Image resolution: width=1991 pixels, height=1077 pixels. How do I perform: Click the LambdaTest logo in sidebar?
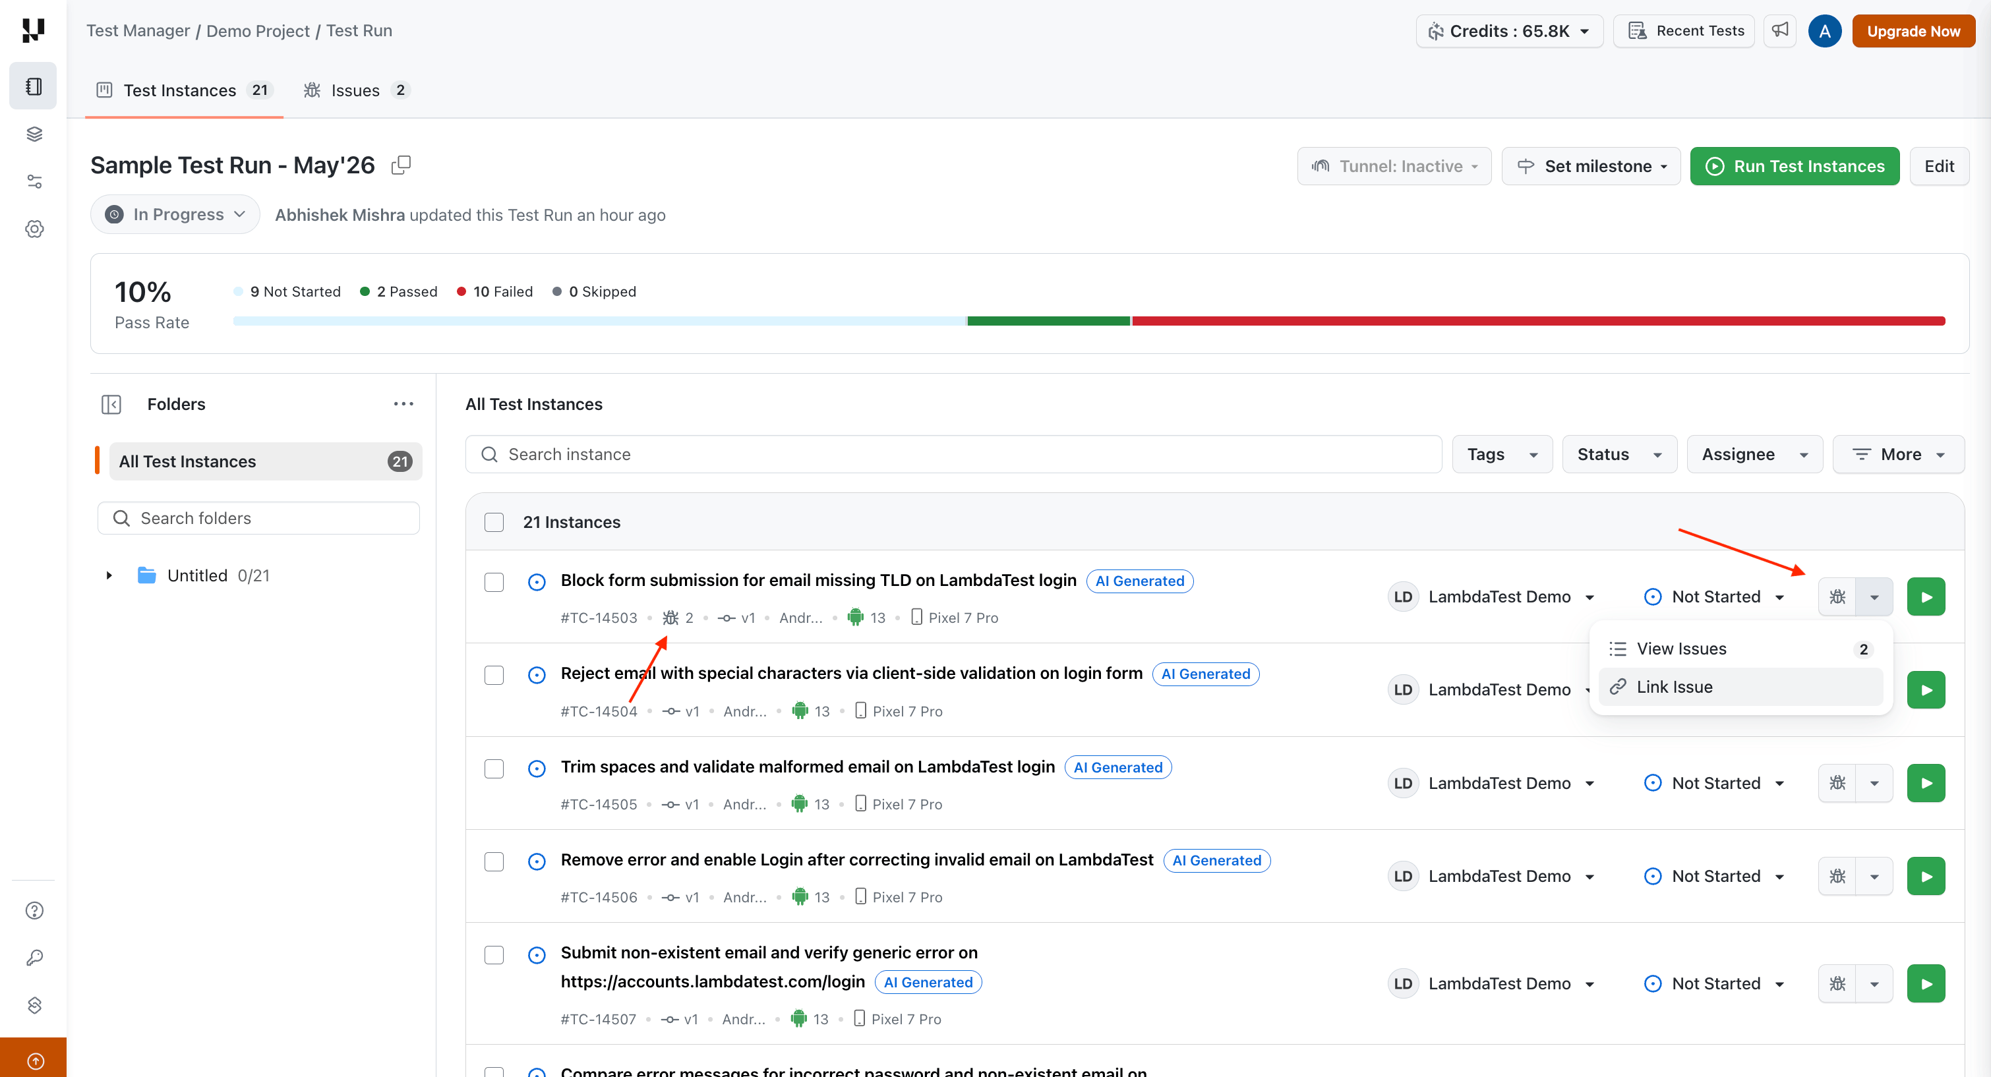(33, 31)
